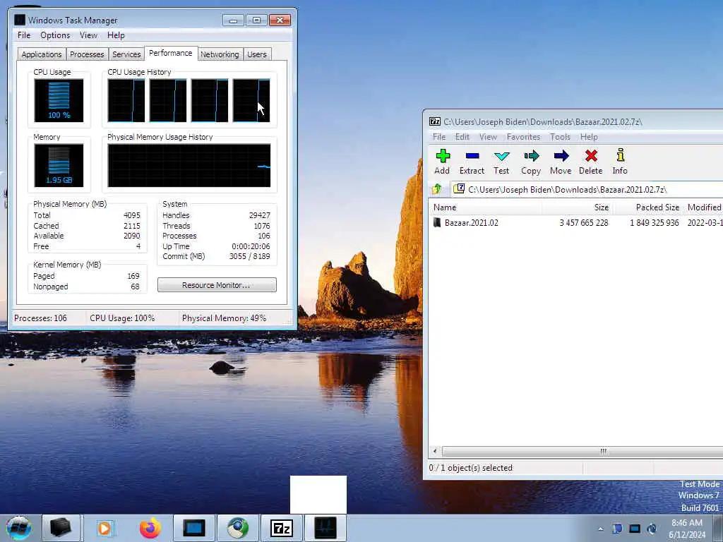
Task: Select the Bazaar.2021.02 folder icon
Action: [436, 222]
